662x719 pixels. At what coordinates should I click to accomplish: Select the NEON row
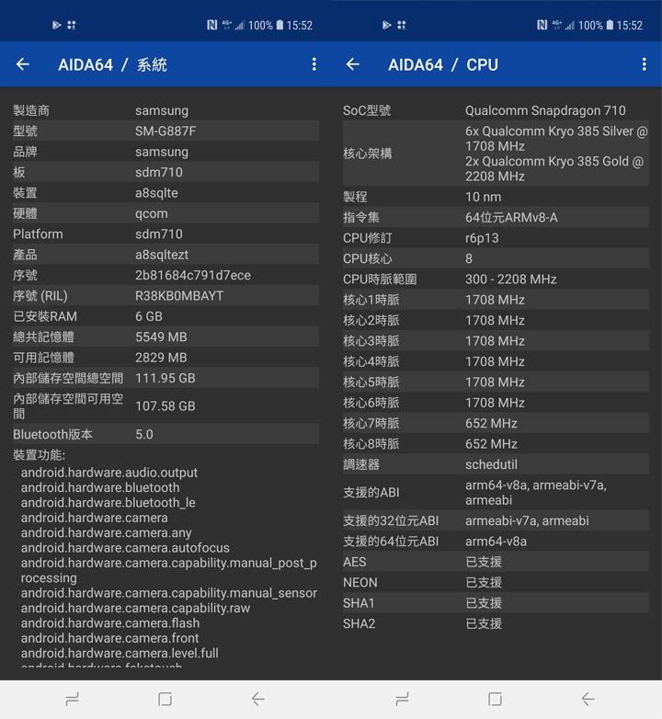(496, 582)
